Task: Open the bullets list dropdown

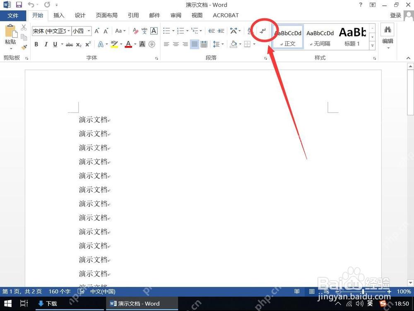Action: point(173,31)
